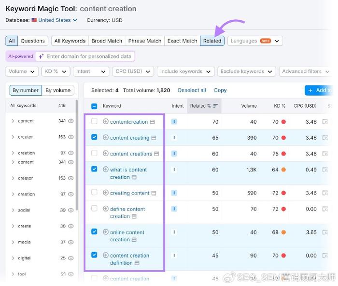Check the 'define content creation' checkbox
The height and width of the screenshot is (286, 338).
pos(94,208)
